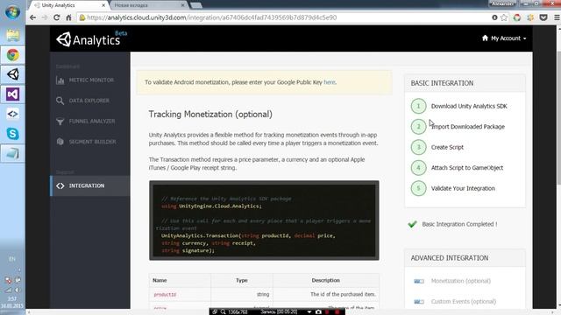
Task: Click the 'here' Google Public Key link
Action: coord(330,82)
